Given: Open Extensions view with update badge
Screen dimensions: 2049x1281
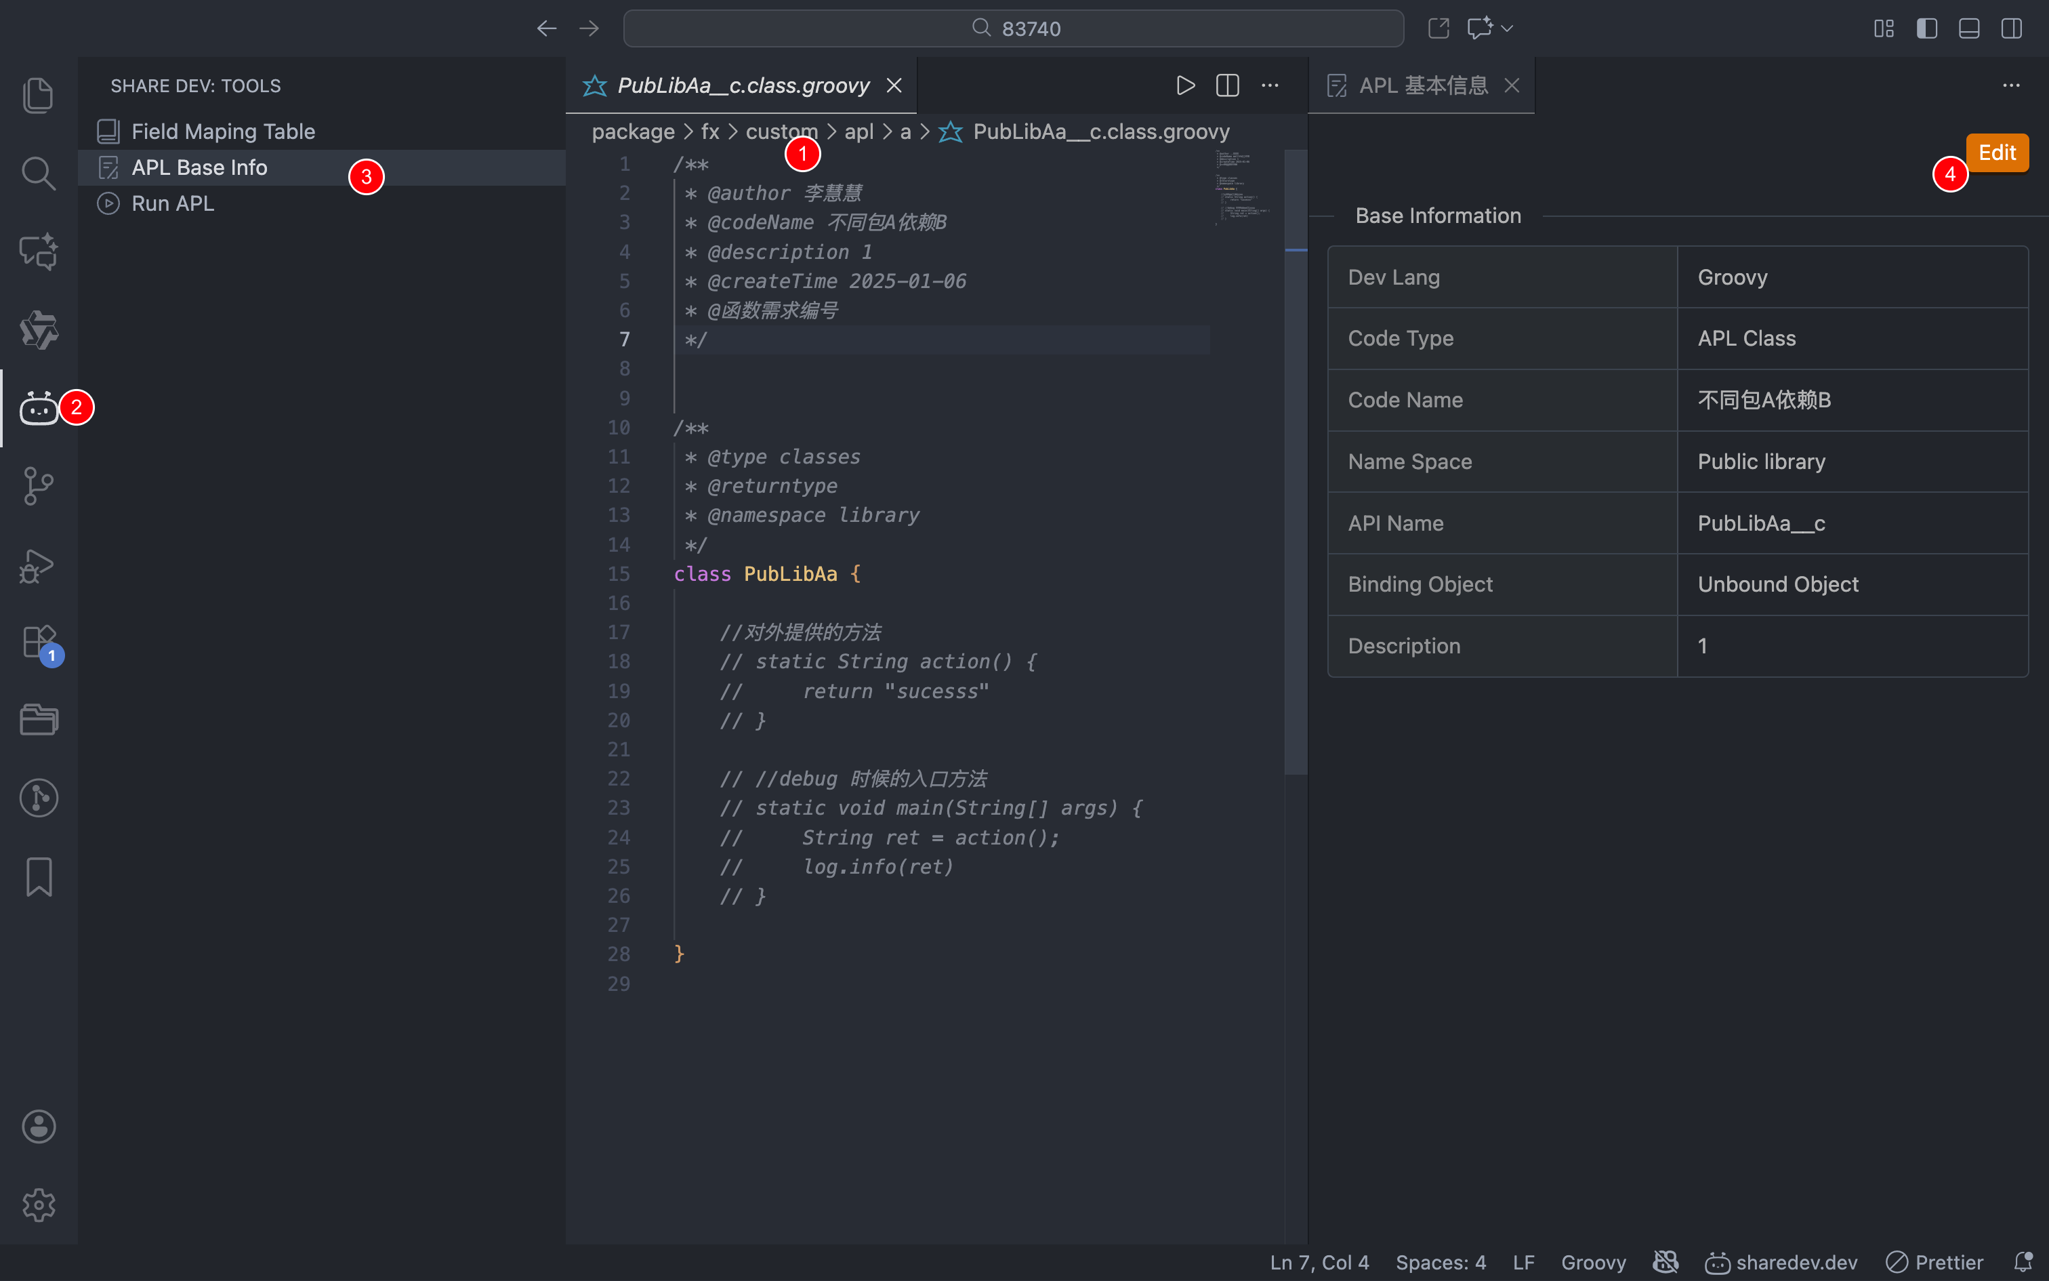Looking at the screenshot, I should coord(38,643).
